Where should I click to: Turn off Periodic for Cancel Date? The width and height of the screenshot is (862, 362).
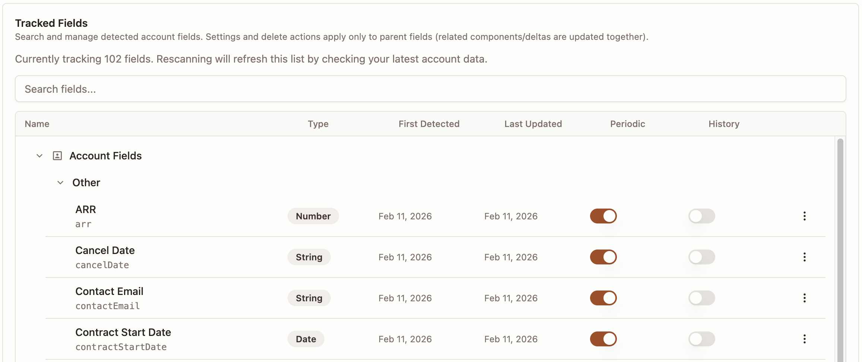pyautogui.click(x=603, y=257)
